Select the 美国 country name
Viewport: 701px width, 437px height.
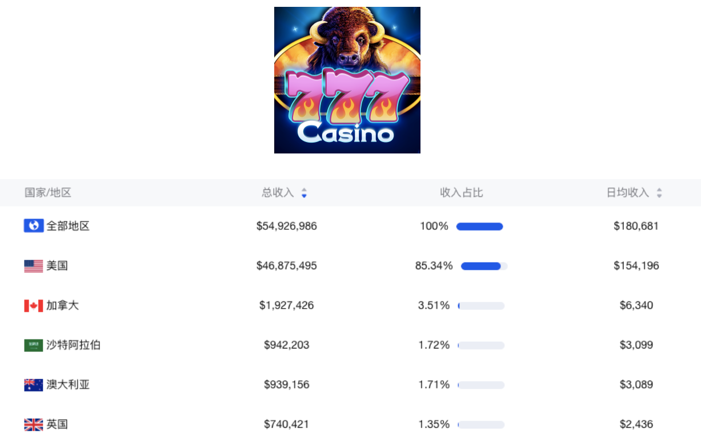pyautogui.click(x=57, y=266)
